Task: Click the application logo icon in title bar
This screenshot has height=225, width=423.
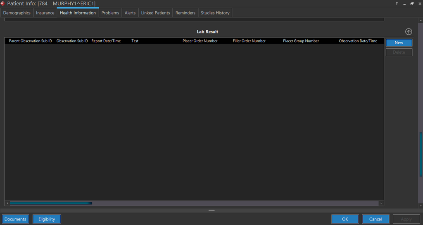Action: pyautogui.click(x=3, y=3)
